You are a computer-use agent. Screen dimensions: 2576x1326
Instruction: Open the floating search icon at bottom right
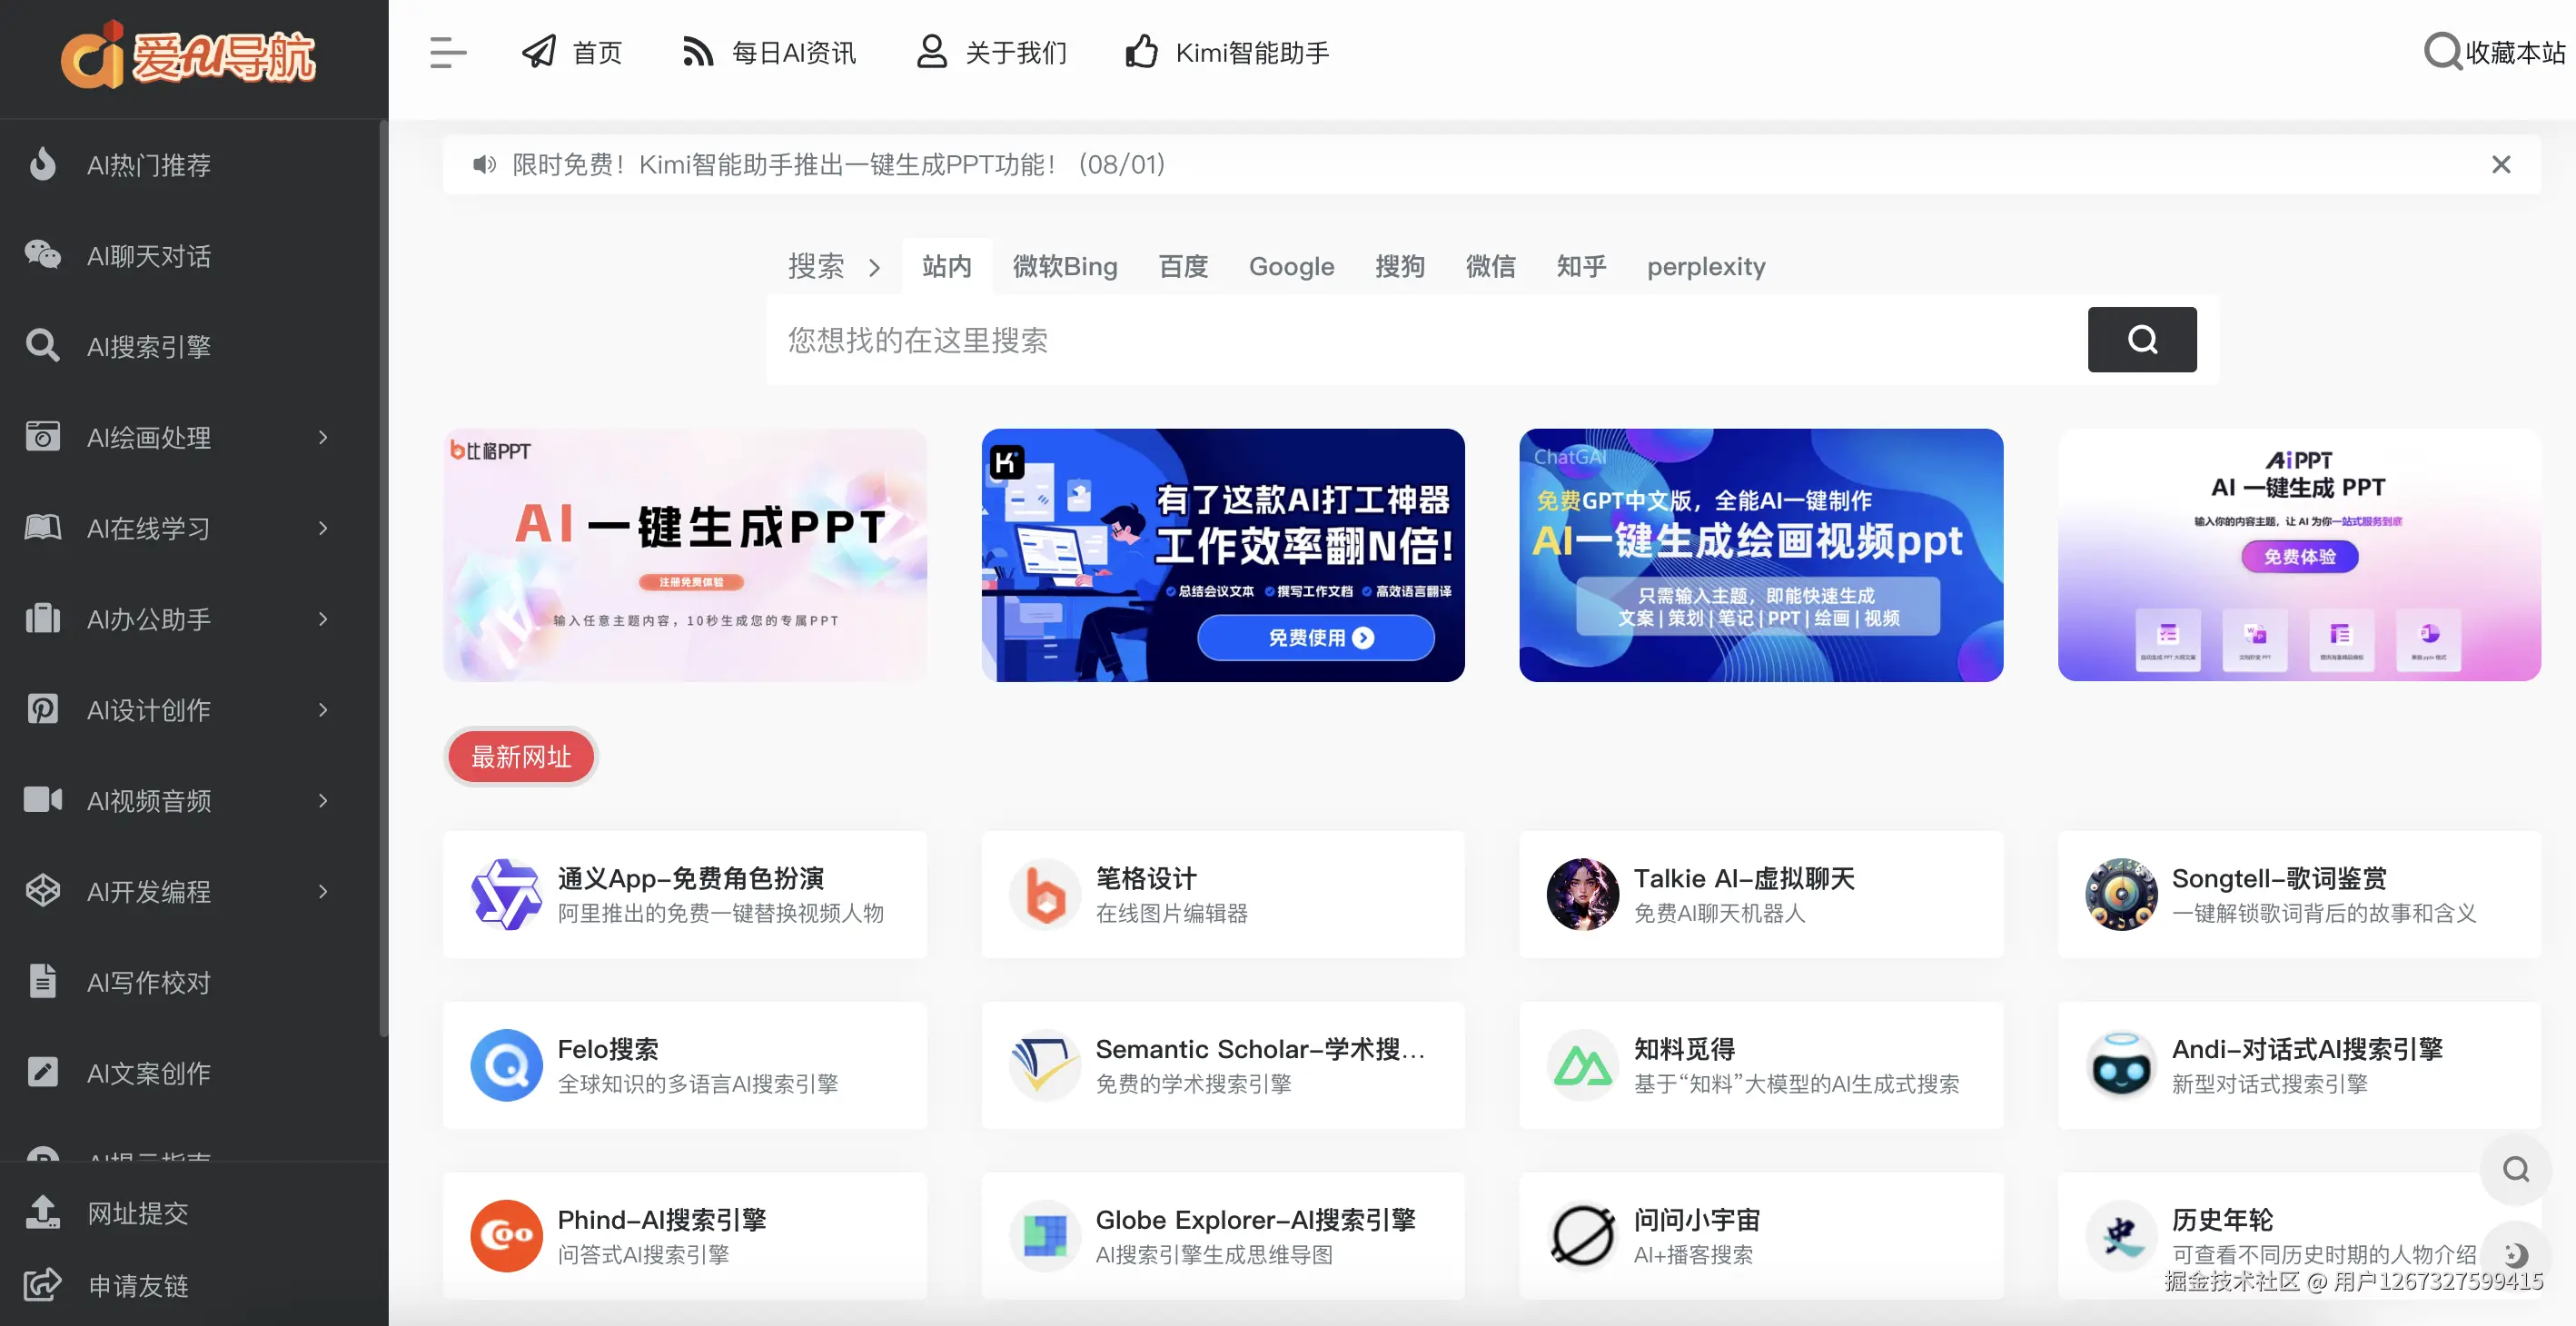(x=2516, y=1168)
